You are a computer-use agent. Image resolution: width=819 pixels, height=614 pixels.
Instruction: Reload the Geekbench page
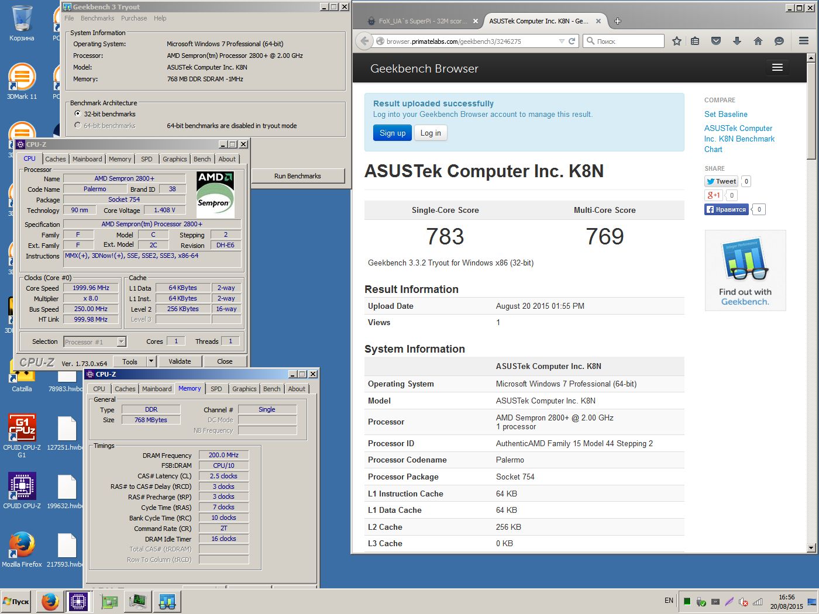tap(572, 41)
